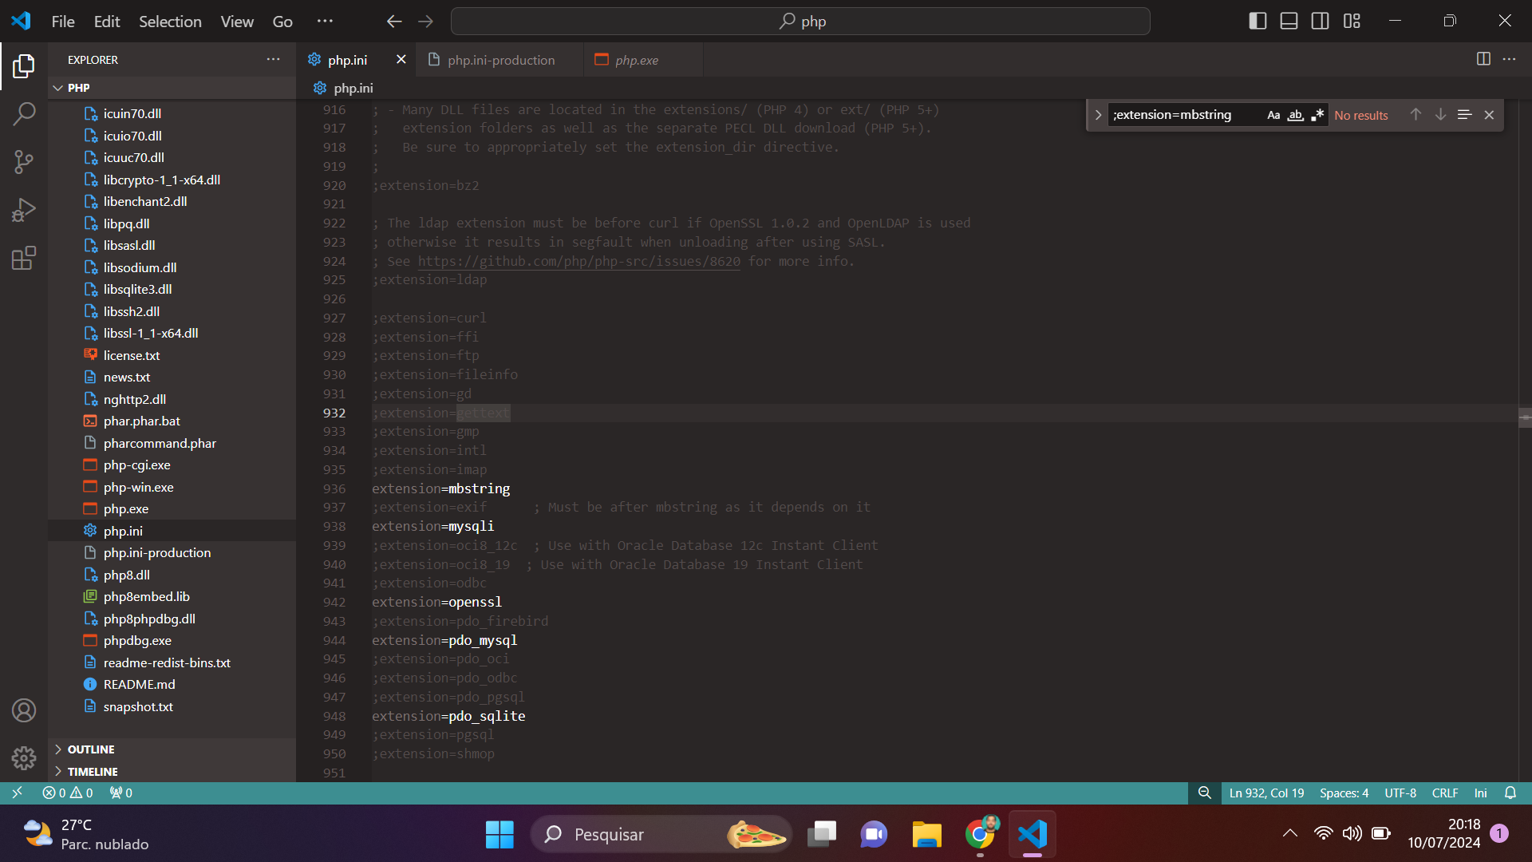Expand the TIMELINE section
The image size is (1532, 862).
(x=172, y=772)
